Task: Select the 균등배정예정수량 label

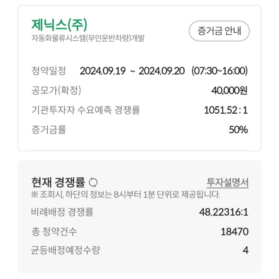Action: pos(65,250)
